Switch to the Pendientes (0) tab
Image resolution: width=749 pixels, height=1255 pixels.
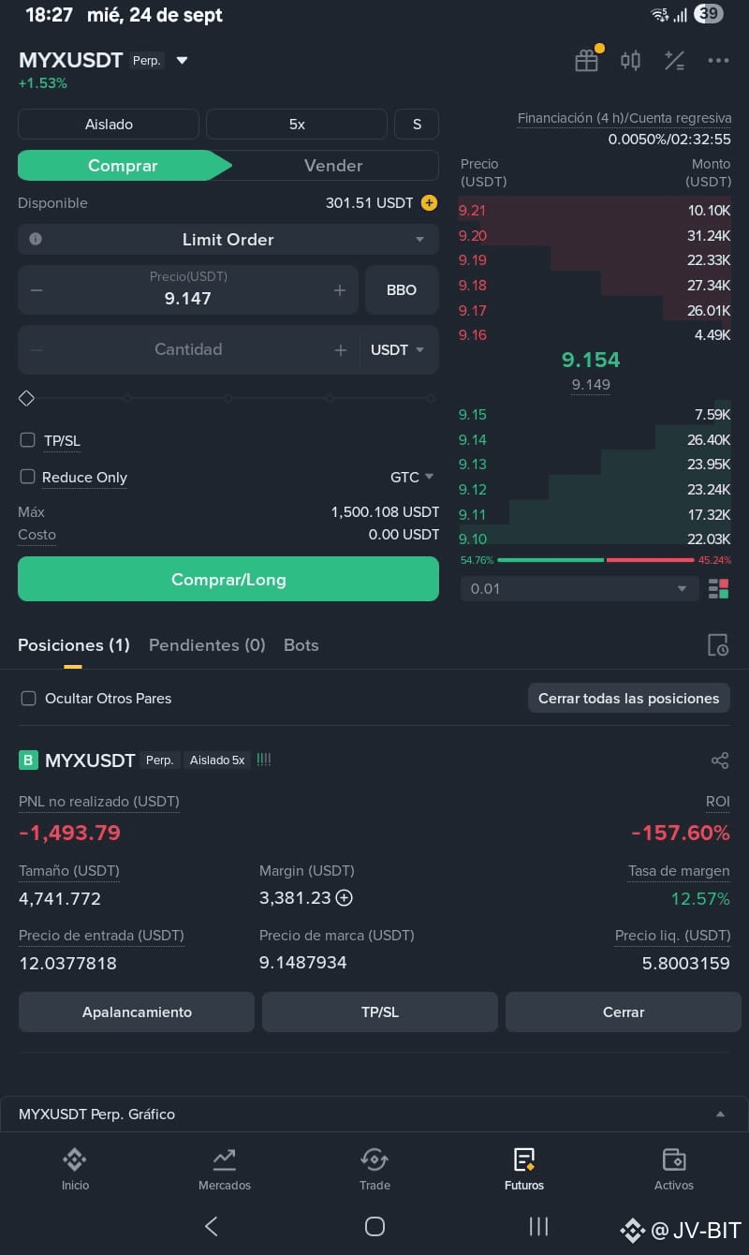(x=207, y=645)
